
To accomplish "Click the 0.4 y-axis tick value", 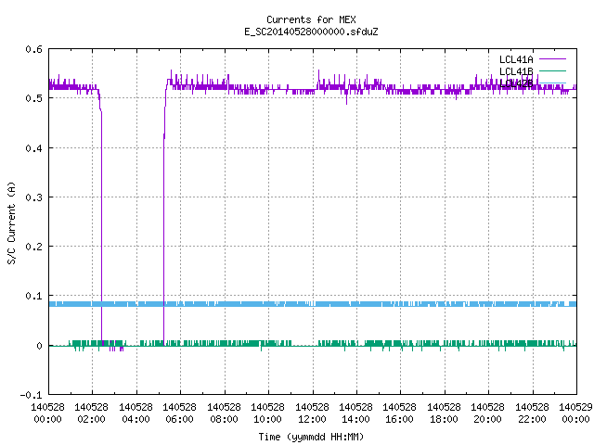I will point(33,148).
